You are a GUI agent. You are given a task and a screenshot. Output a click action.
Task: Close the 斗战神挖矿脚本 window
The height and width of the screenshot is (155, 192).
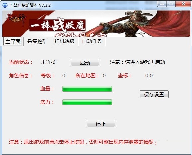[x=183, y=4]
